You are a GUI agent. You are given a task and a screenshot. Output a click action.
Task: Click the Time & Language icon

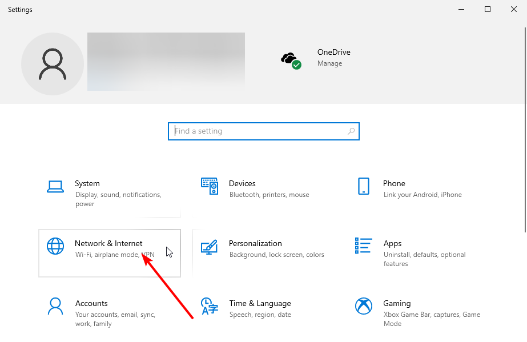(x=210, y=306)
